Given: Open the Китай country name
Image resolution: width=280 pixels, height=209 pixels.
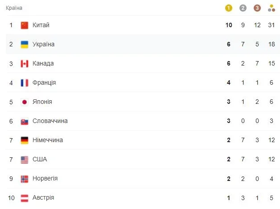Looking at the screenshot, I should click(x=41, y=25).
